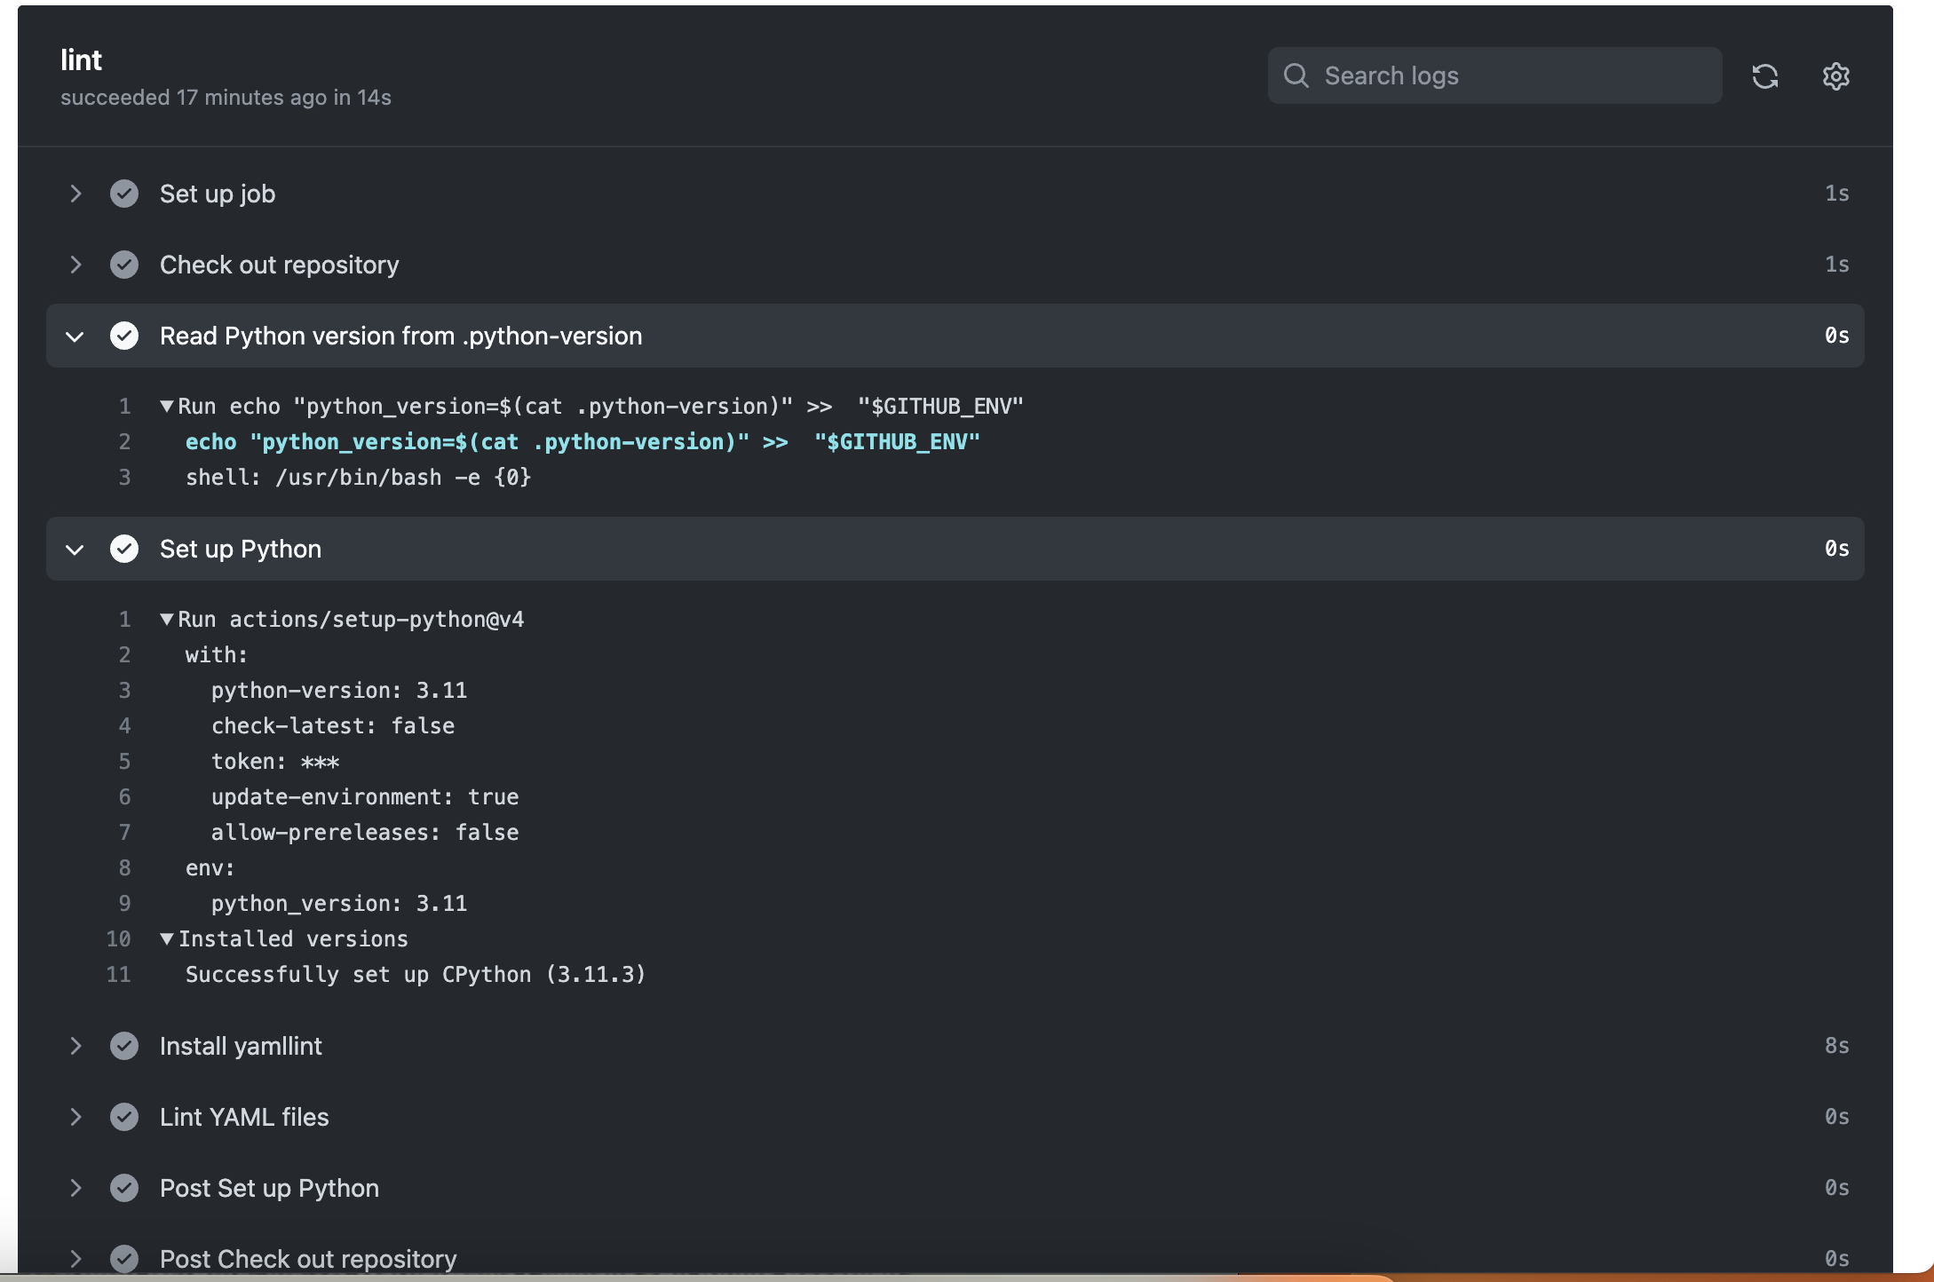This screenshot has height=1282, width=1934.
Task: Click log line 'shell: /usr/bin/bash -e {0}'
Action: point(358,478)
